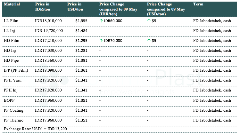Click the exchange rate footnote text
240x135 pixels.
(35, 129)
